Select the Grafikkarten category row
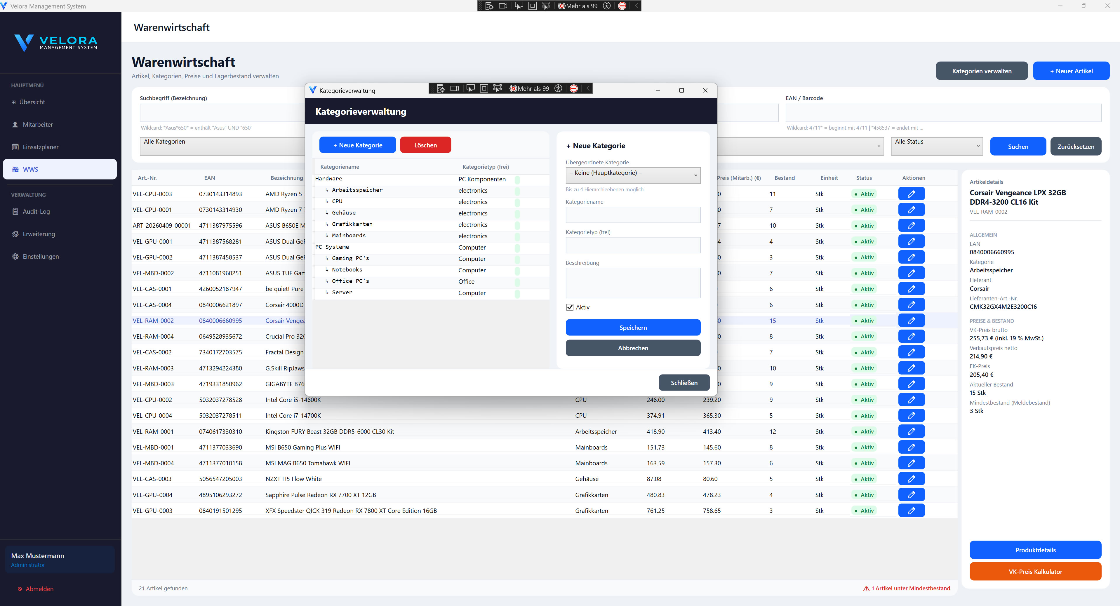1120x606 pixels. pyautogui.click(x=352, y=224)
